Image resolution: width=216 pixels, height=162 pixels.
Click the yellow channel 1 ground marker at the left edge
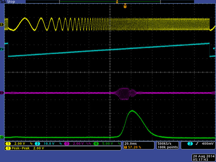(2, 25)
